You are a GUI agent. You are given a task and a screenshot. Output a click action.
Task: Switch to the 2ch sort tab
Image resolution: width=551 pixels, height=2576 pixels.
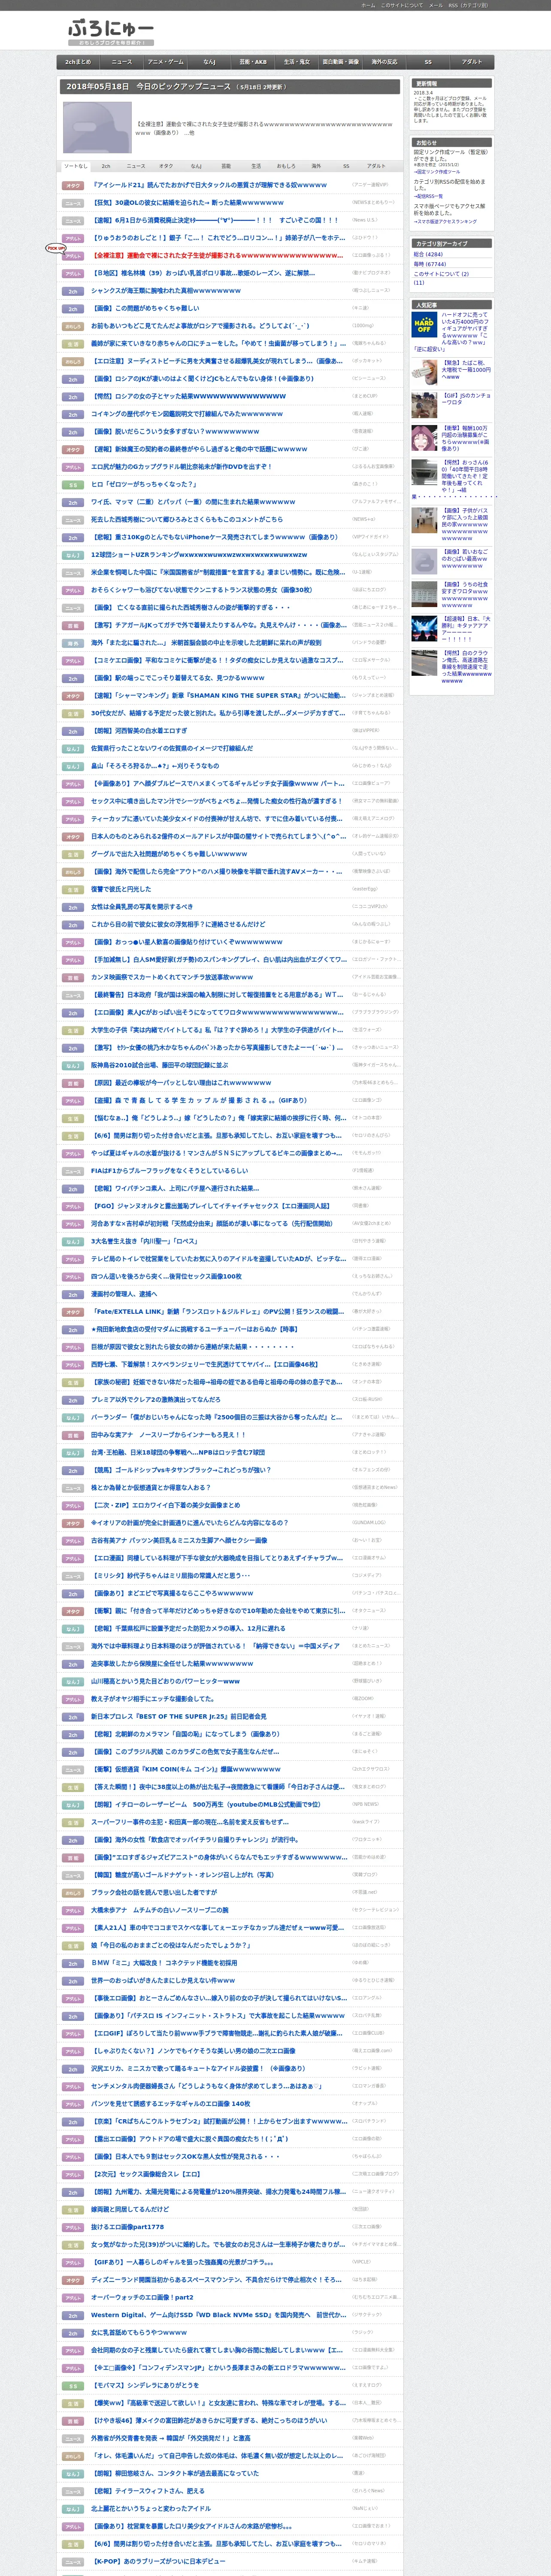[x=106, y=166]
